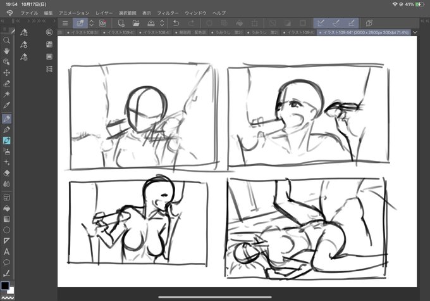
Task: Undo the last stroke
Action: 176,23
